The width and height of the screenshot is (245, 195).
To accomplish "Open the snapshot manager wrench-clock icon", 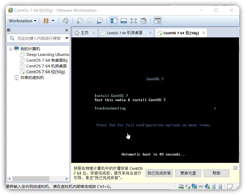I will click(x=100, y=21).
